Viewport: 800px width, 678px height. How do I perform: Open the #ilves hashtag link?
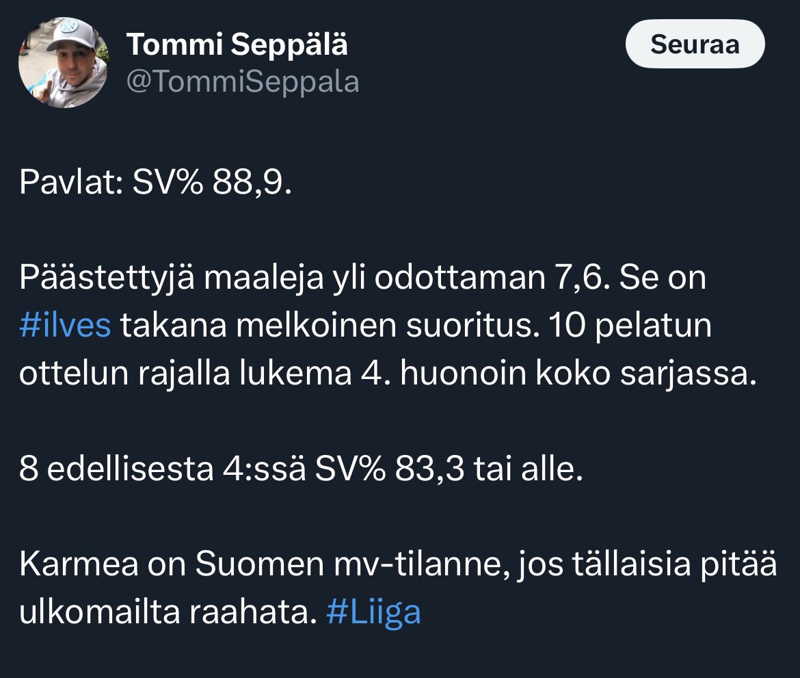(65, 325)
